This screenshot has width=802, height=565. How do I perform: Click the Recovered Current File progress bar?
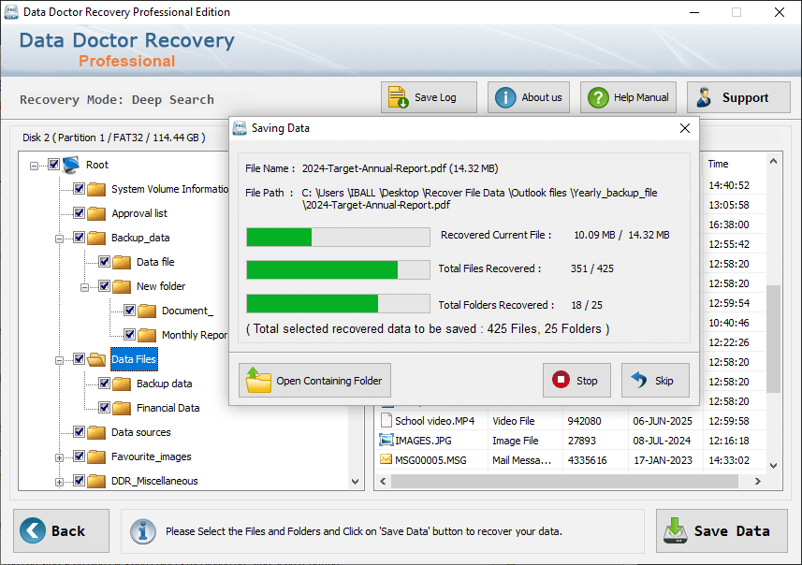pyautogui.click(x=338, y=238)
